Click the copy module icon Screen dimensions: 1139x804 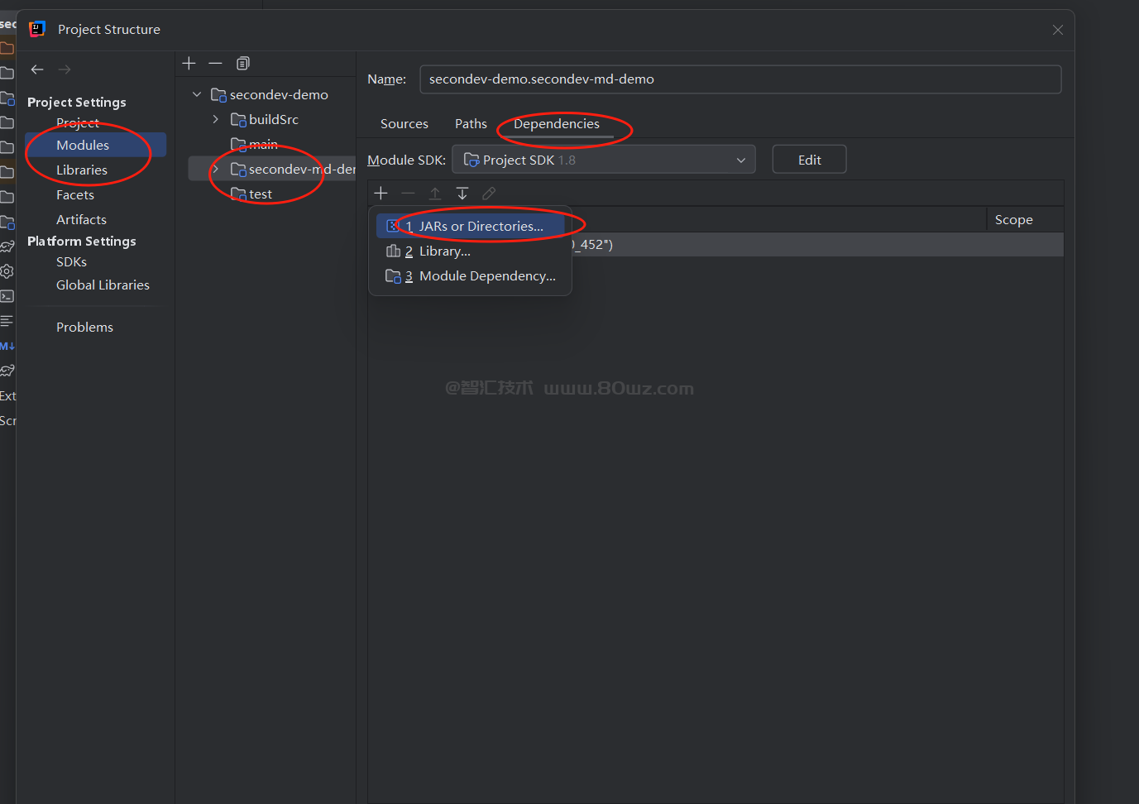click(242, 64)
